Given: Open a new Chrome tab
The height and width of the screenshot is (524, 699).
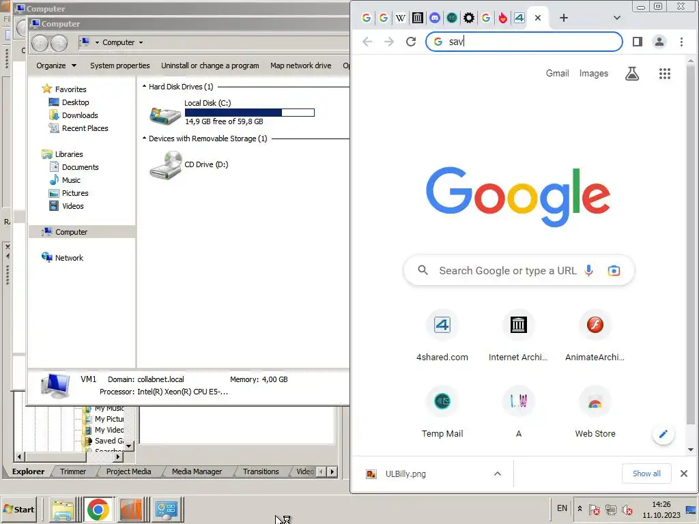Looking at the screenshot, I should pyautogui.click(x=563, y=18).
